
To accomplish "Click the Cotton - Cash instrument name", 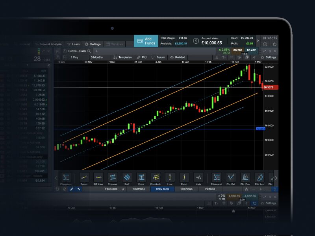I will pyautogui.click(x=77, y=51).
